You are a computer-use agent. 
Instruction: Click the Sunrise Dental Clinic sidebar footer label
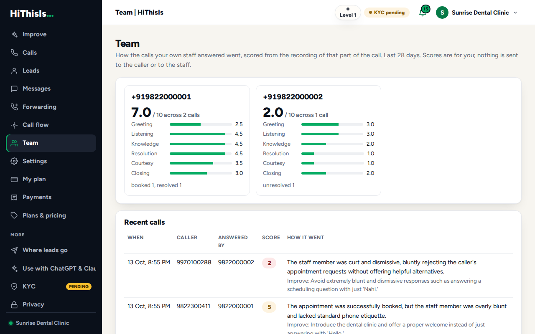[x=42, y=323]
